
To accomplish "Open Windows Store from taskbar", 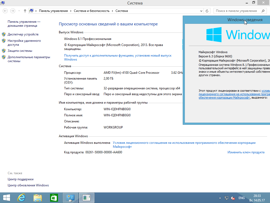I will coord(54,198).
